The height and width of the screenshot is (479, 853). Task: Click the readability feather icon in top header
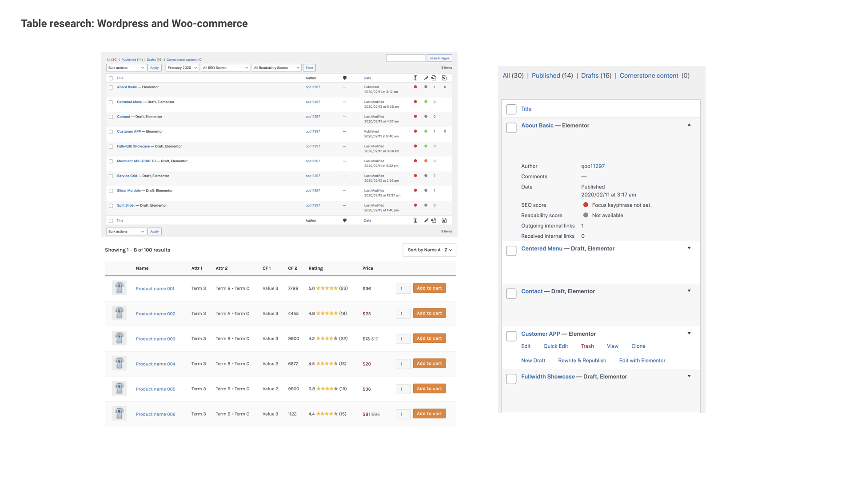[x=426, y=78]
